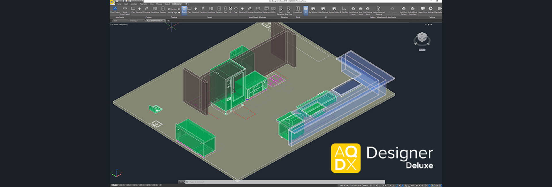Toggle the Conditions layer in Layers group
Screen dimensions: 552x187
pos(211,10)
